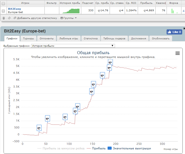Click the Europe-bet network label

pos(15,12)
